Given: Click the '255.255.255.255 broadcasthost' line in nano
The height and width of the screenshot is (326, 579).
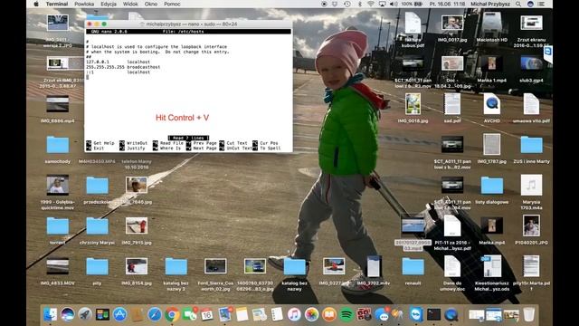Looking at the screenshot, I should [123, 67].
